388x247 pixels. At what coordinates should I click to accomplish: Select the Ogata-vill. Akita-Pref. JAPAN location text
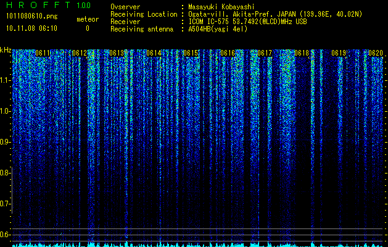(x=275, y=14)
